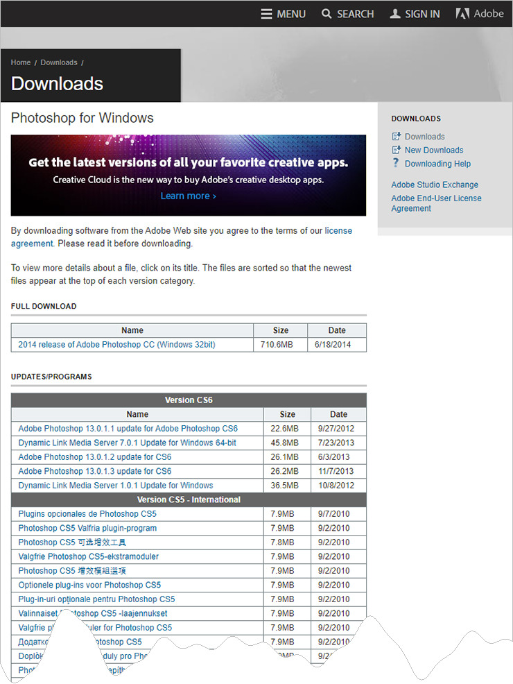Open Photoshop CS5 增效模組選項 link
Screen dimensions: 513x684
click(72, 571)
